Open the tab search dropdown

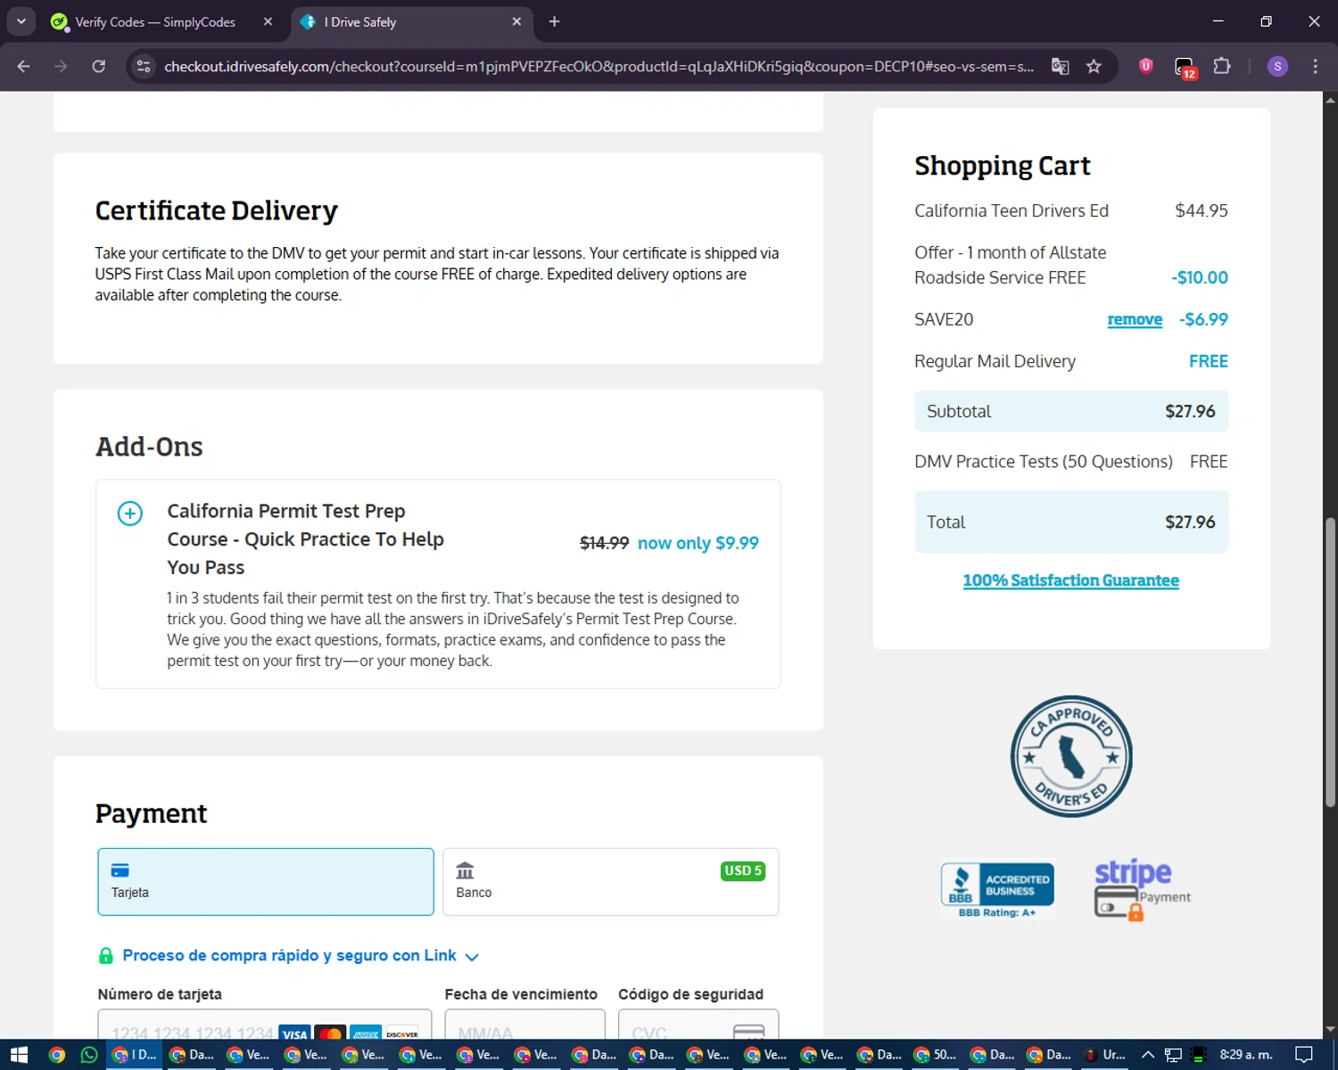tap(21, 22)
